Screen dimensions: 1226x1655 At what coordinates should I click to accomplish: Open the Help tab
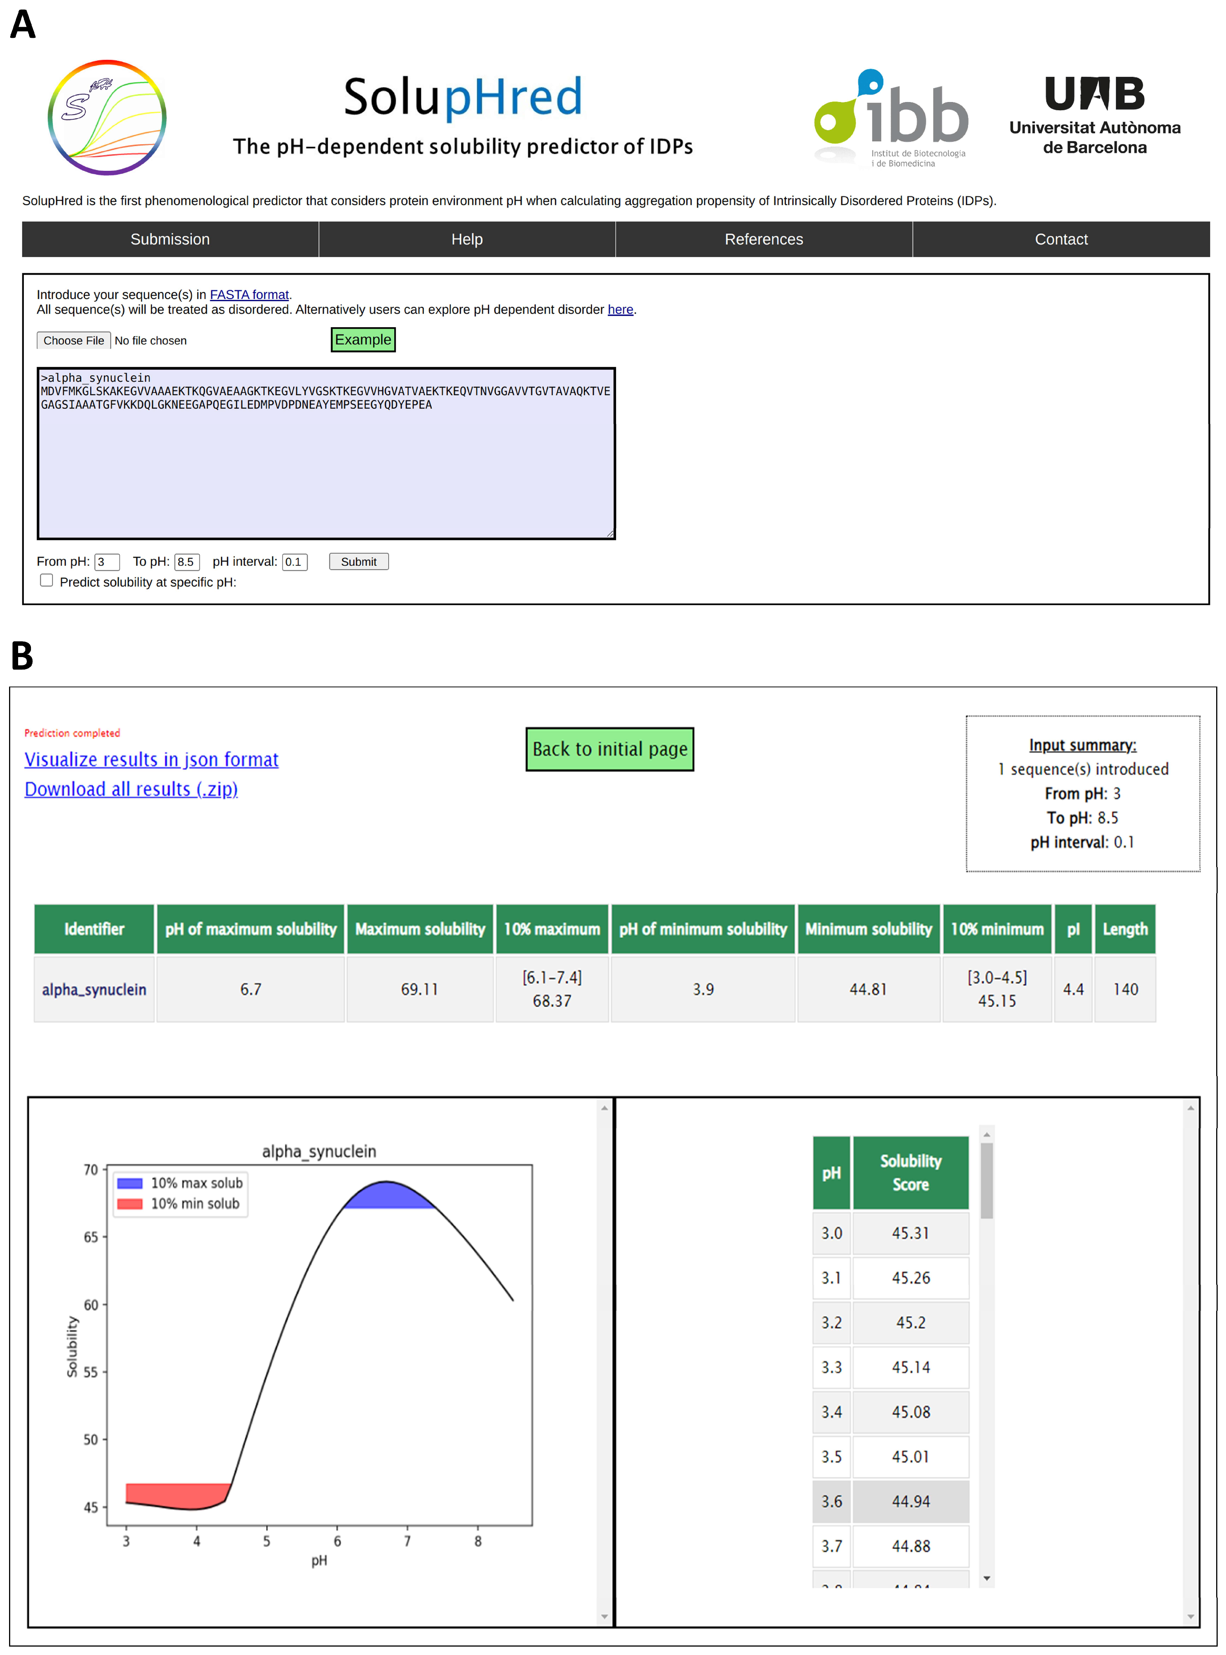[x=467, y=239]
